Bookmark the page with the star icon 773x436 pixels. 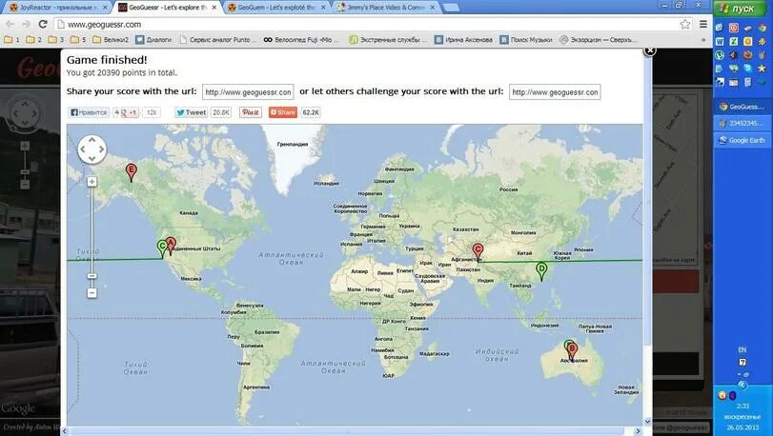pyautogui.click(x=684, y=24)
